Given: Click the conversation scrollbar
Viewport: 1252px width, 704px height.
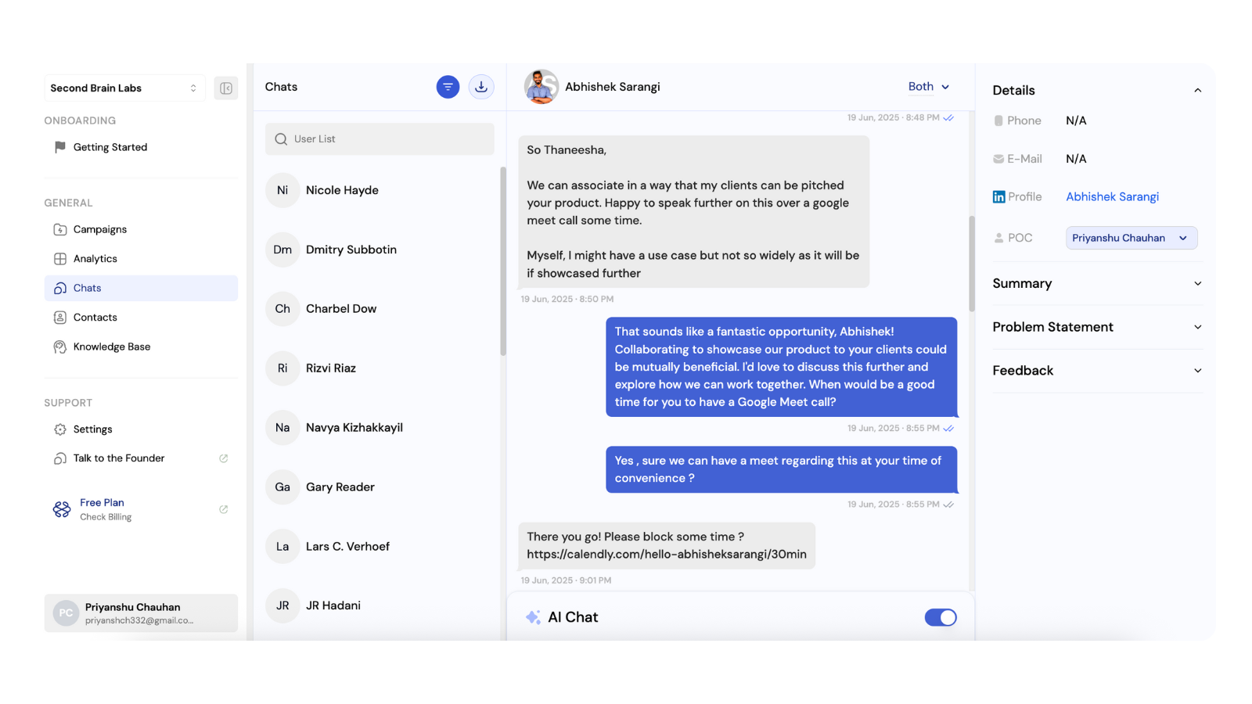Looking at the screenshot, I should 972,264.
